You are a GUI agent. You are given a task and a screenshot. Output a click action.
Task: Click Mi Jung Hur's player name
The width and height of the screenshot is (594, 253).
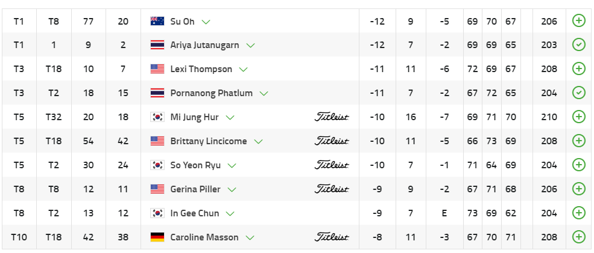point(194,117)
